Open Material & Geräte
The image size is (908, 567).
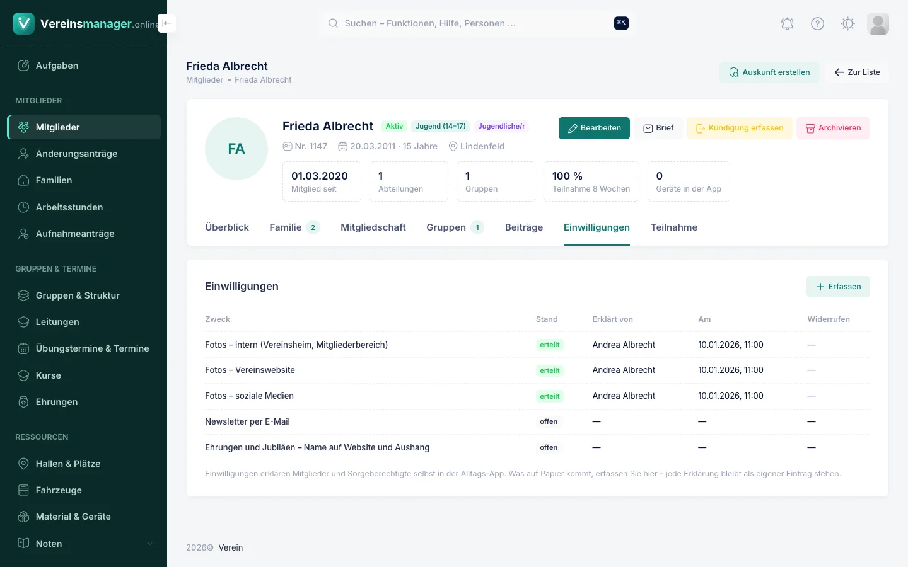coord(83,517)
